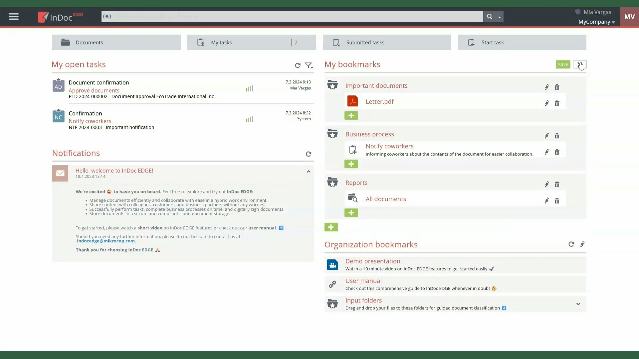This screenshot has width=639, height=359.
Task: Refresh the Notifications panel
Action: 309,154
